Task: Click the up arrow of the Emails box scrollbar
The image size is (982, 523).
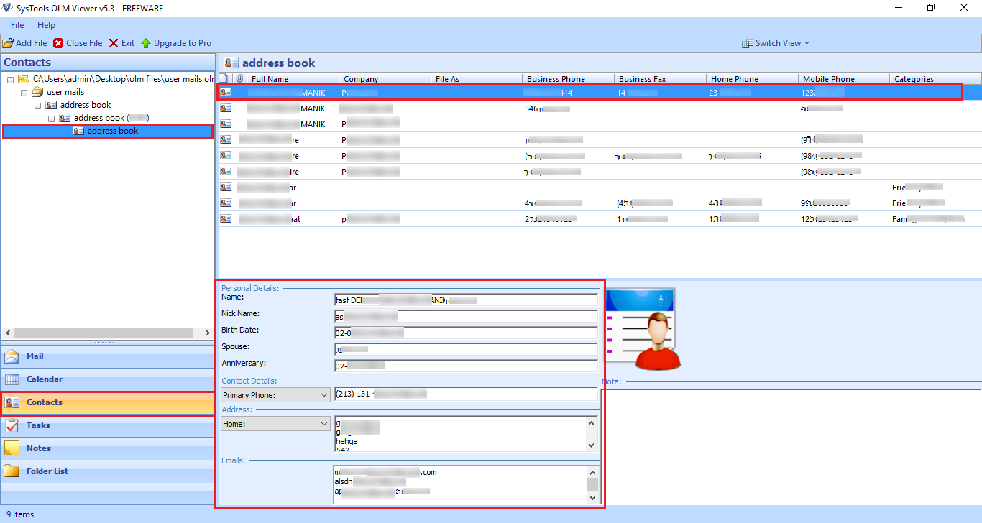Action: [592, 473]
